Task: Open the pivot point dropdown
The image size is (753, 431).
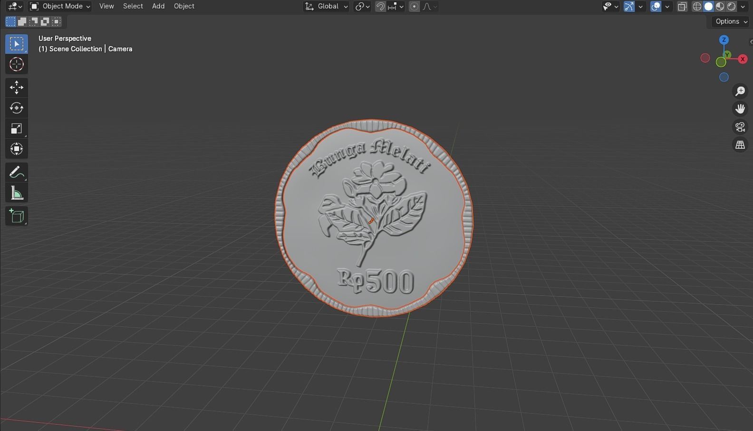Action: coord(362,6)
